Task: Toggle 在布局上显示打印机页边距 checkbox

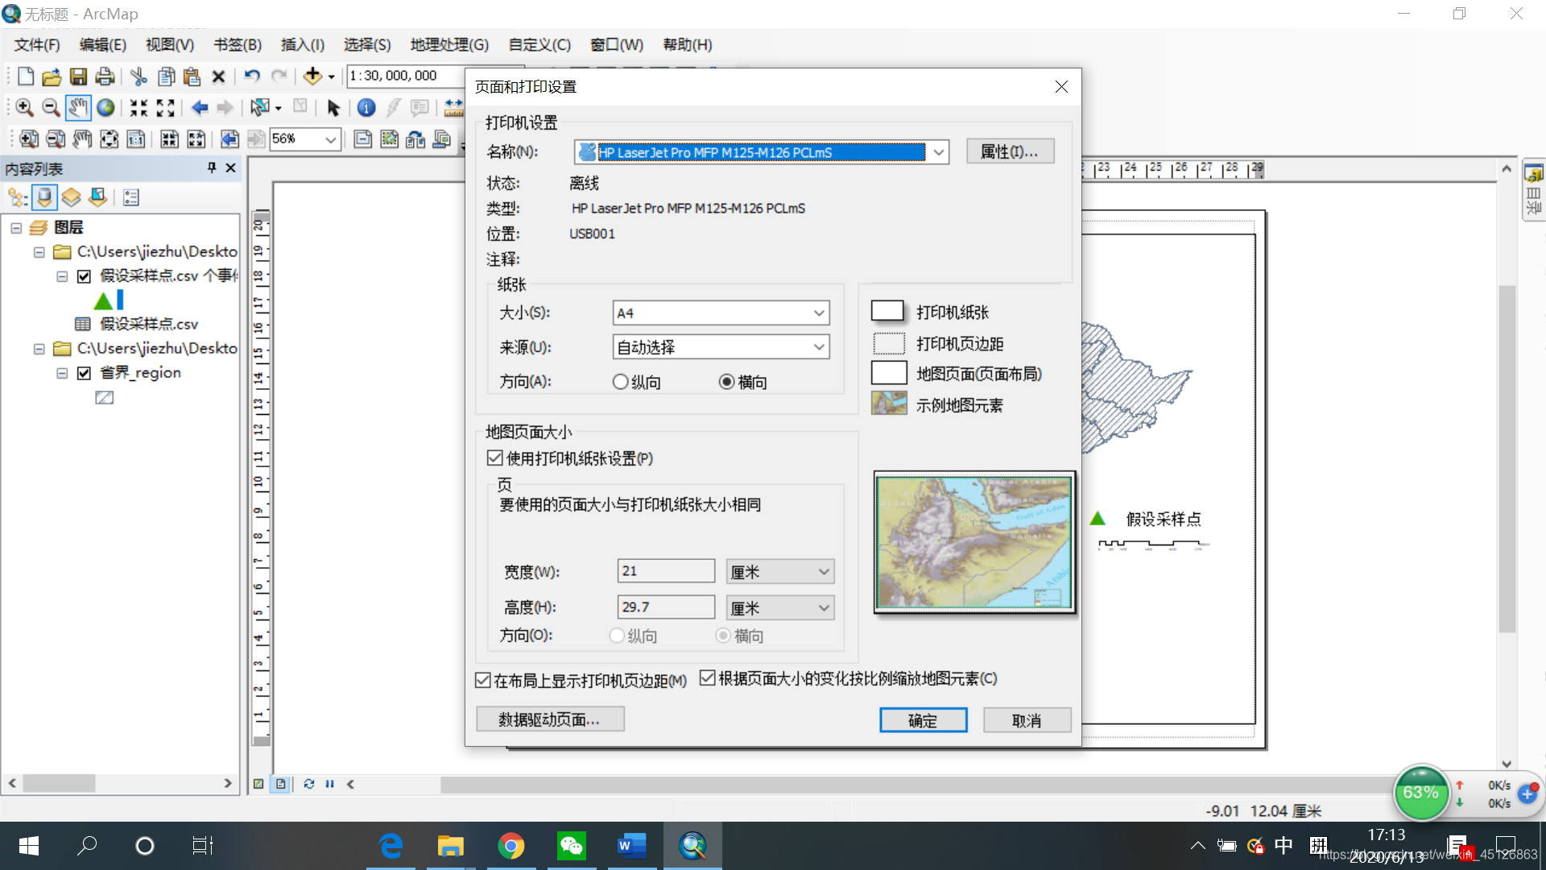Action: 483,681
